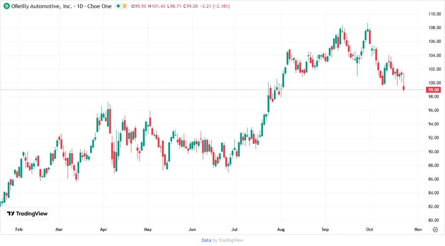The width and height of the screenshot is (445, 246).
Task: Click the Mar label on time axis
Action: click(x=59, y=229)
